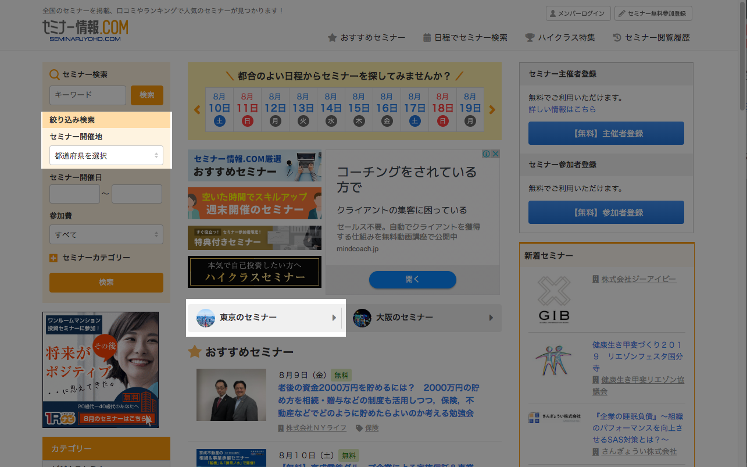Click the キーワード search input field
Viewport: 747px width, 467px height.
tap(88, 95)
